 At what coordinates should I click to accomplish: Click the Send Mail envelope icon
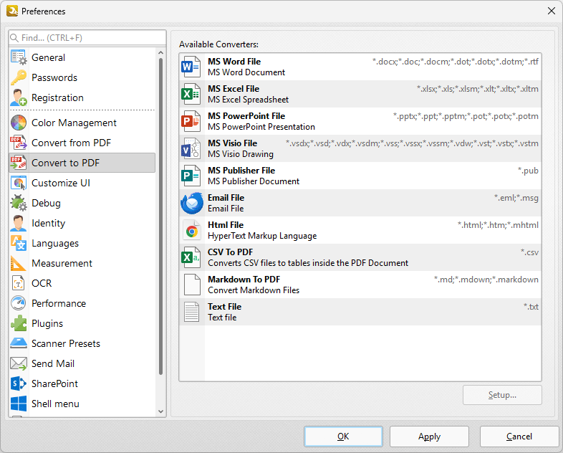19,363
